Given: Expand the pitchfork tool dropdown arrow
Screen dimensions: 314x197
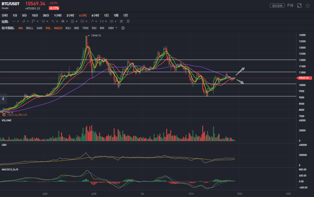Looking at the screenshot, I should click(67, 21).
